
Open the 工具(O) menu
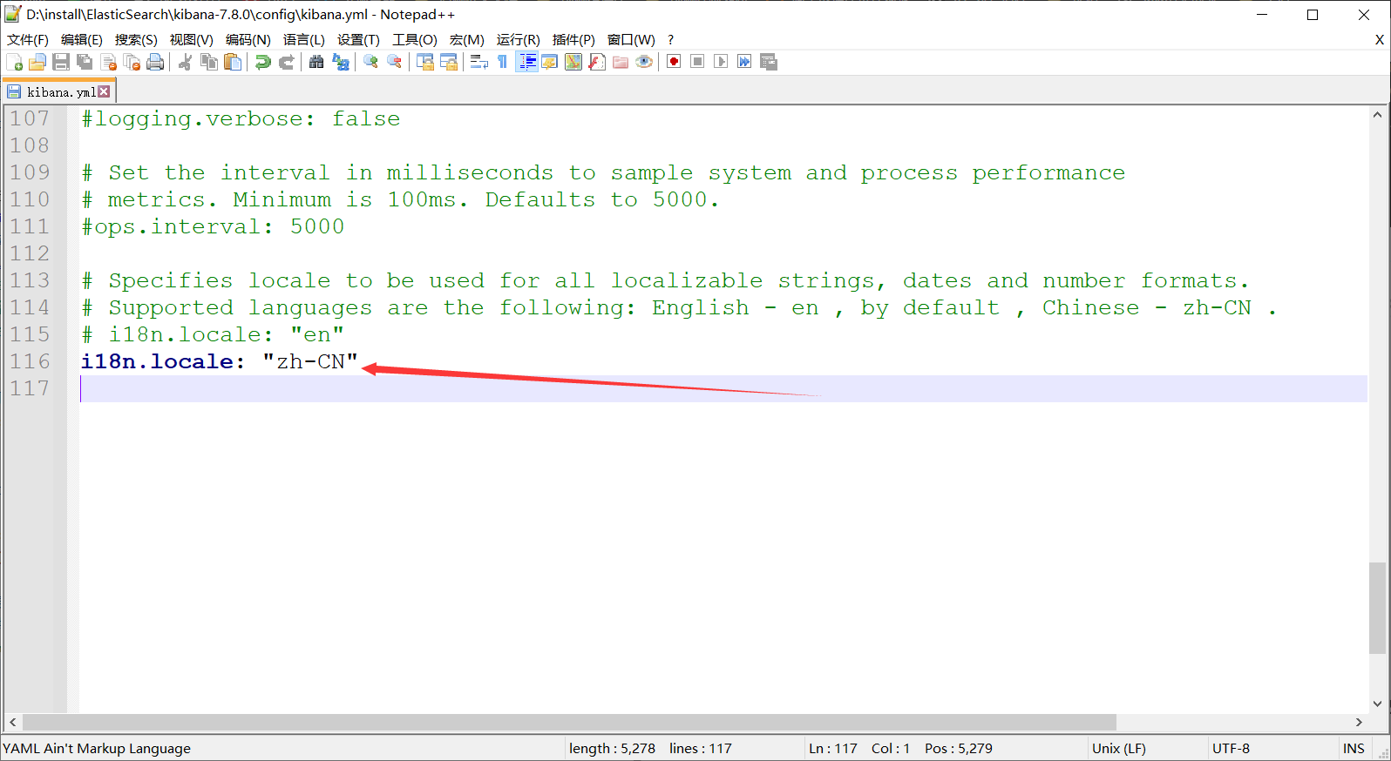pyautogui.click(x=415, y=40)
